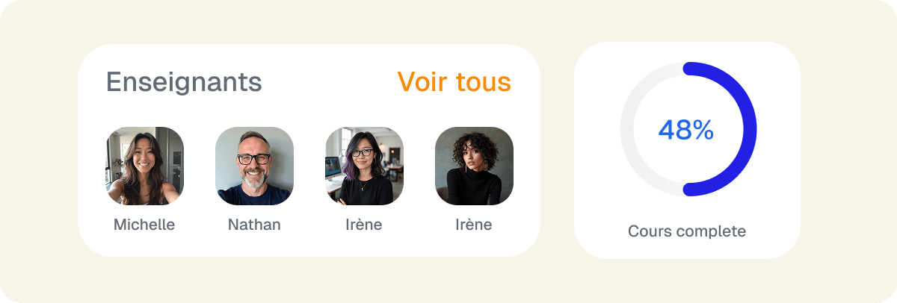The image size is (897, 303).
Task: Click the blue progress ring arc
Action: (x=749, y=129)
